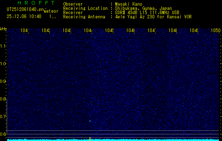Click the 1050 time marker
222x141 pixels.
[215, 31]
